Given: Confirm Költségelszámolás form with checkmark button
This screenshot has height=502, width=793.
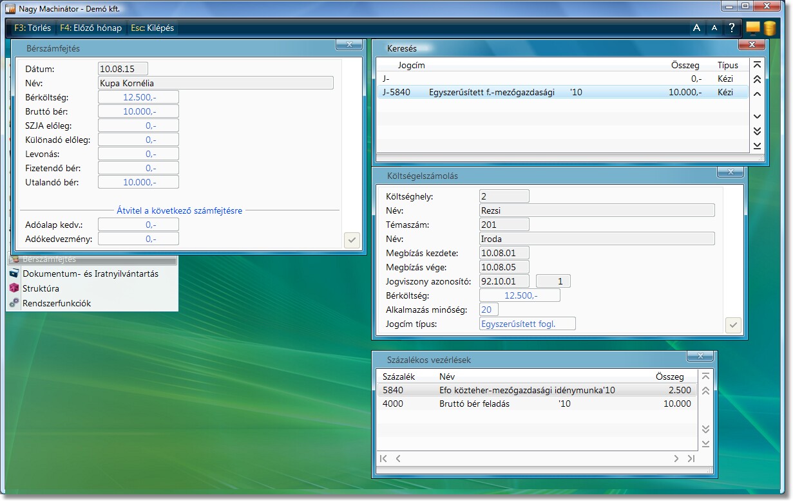Looking at the screenshot, I should click(x=732, y=325).
